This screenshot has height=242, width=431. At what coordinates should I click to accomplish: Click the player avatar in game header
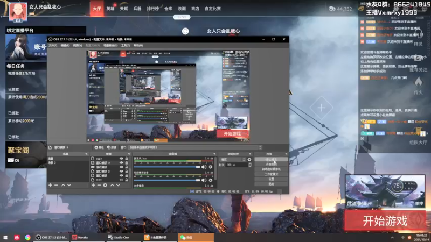pos(18,11)
